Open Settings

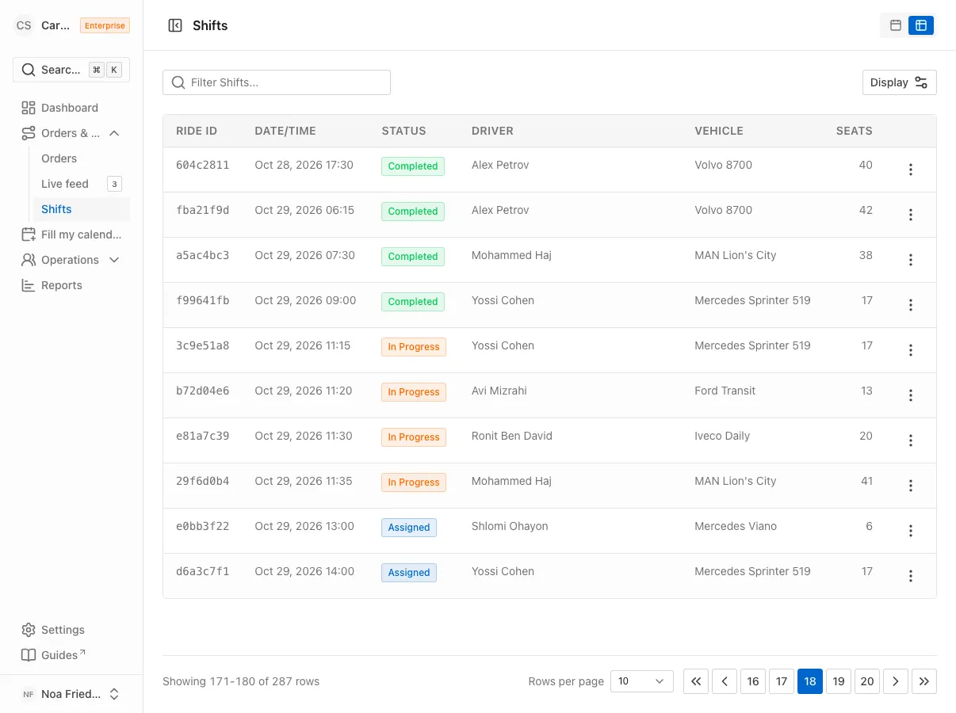(x=71, y=630)
